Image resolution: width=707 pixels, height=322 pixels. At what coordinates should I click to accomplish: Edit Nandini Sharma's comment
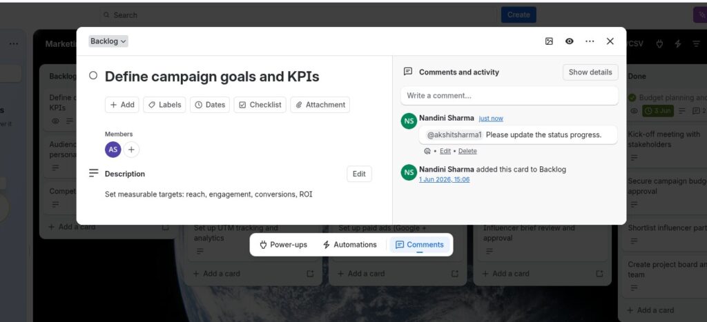click(x=445, y=151)
